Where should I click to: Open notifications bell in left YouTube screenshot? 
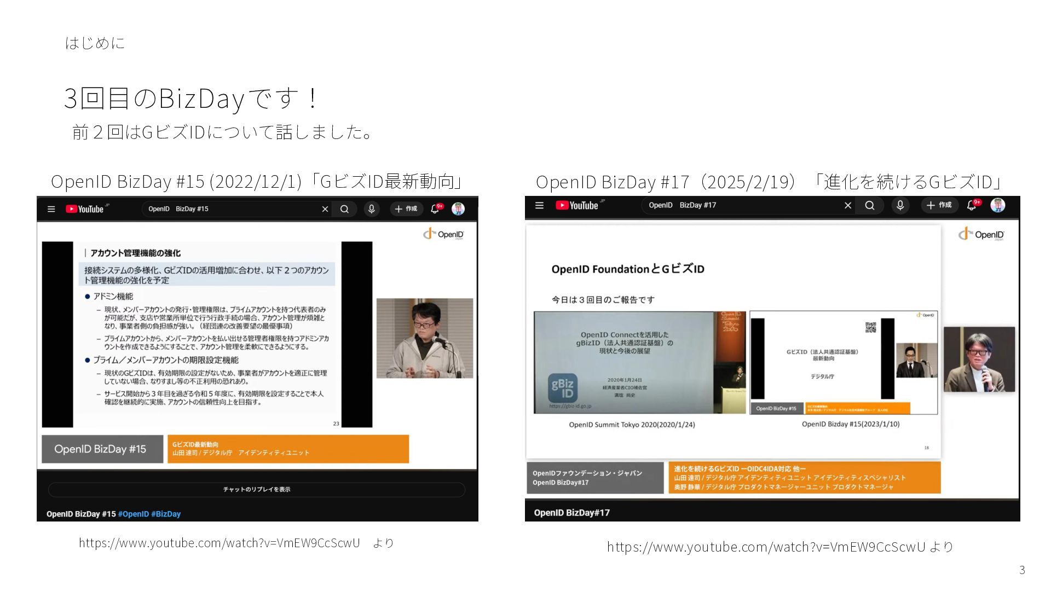pyautogui.click(x=435, y=209)
